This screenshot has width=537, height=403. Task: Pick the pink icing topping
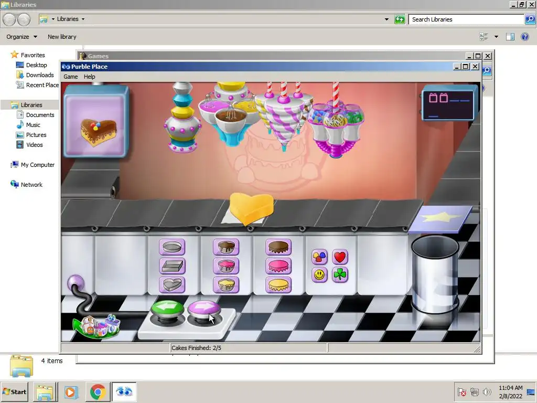click(x=278, y=266)
